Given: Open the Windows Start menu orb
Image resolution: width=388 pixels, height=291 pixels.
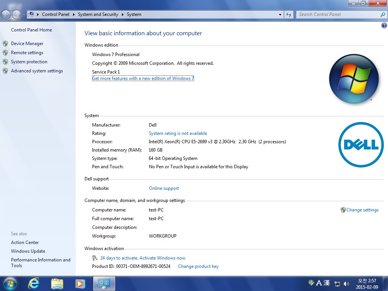Looking at the screenshot, I should 10,283.
